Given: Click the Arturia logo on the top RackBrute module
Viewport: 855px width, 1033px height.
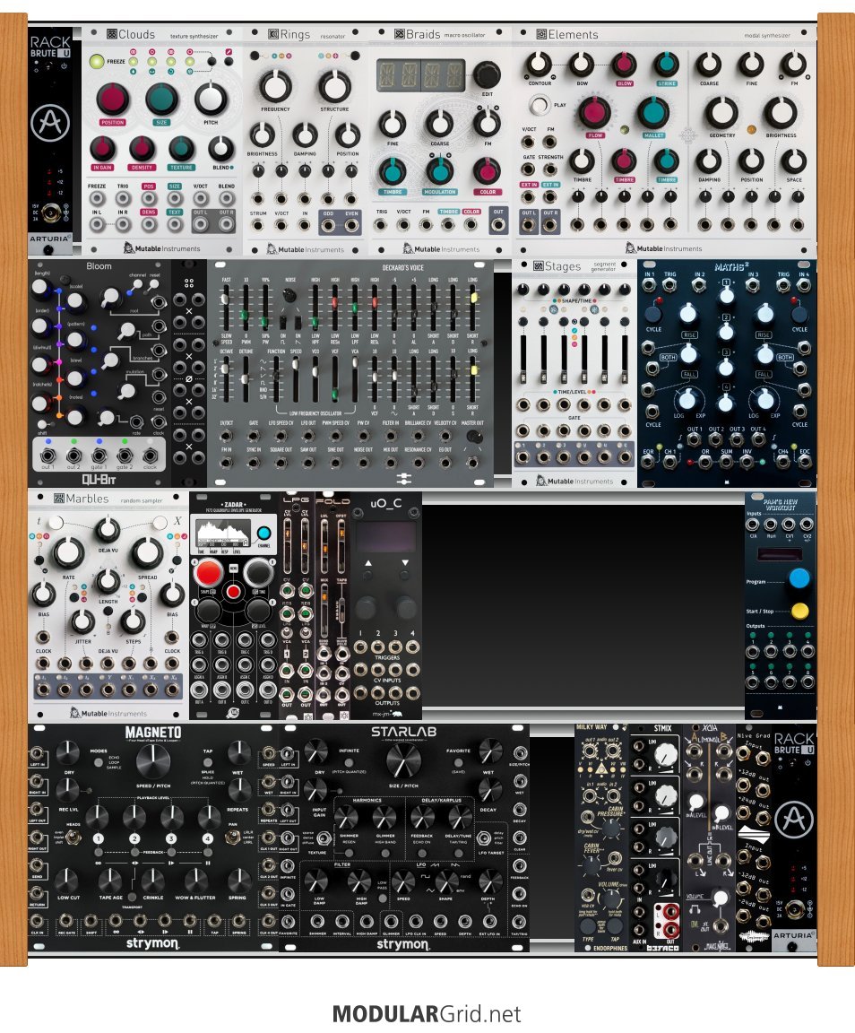Looking at the screenshot, I should (51, 122).
